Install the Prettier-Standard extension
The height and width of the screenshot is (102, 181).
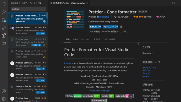click(x=40, y=69)
